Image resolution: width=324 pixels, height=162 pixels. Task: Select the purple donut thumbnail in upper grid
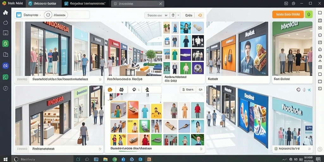(x=198, y=68)
